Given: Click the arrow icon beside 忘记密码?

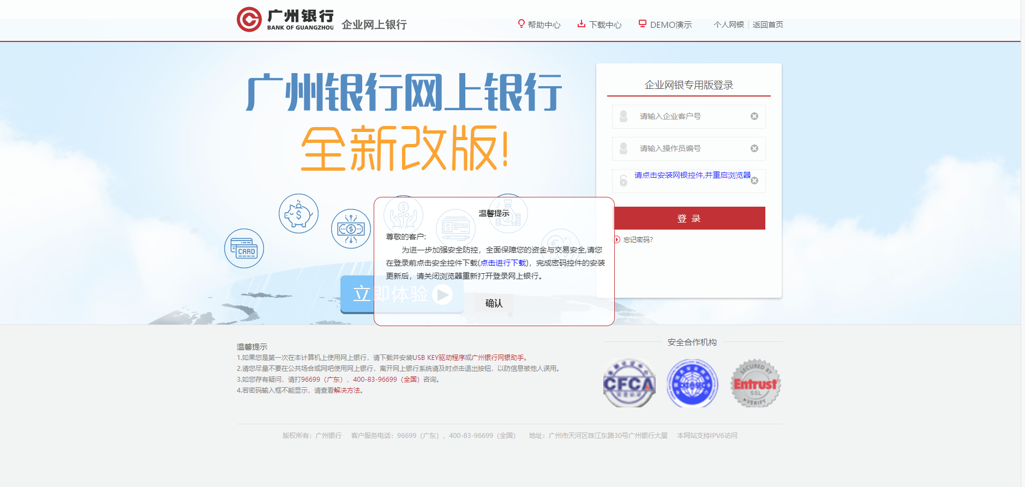Looking at the screenshot, I should [x=617, y=239].
